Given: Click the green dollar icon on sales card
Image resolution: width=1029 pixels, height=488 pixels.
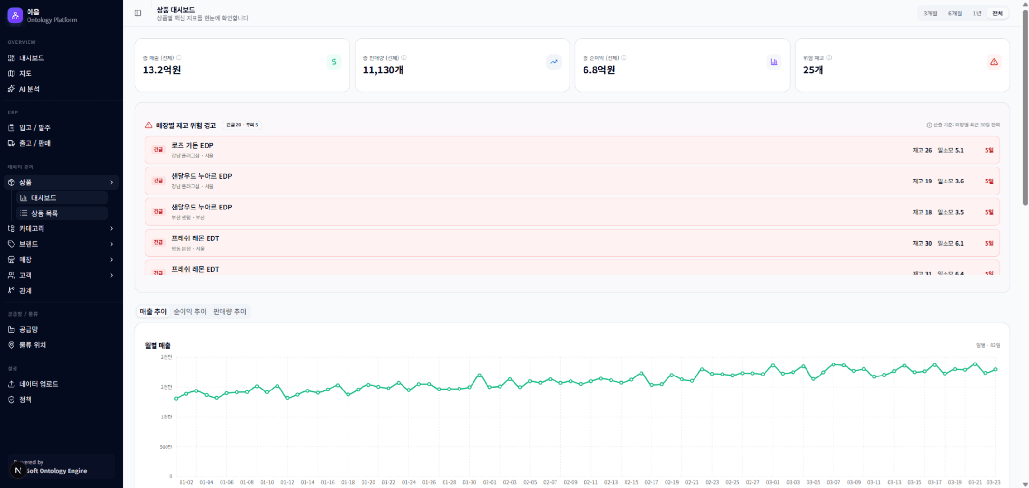Looking at the screenshot, I should coord(334,62).
